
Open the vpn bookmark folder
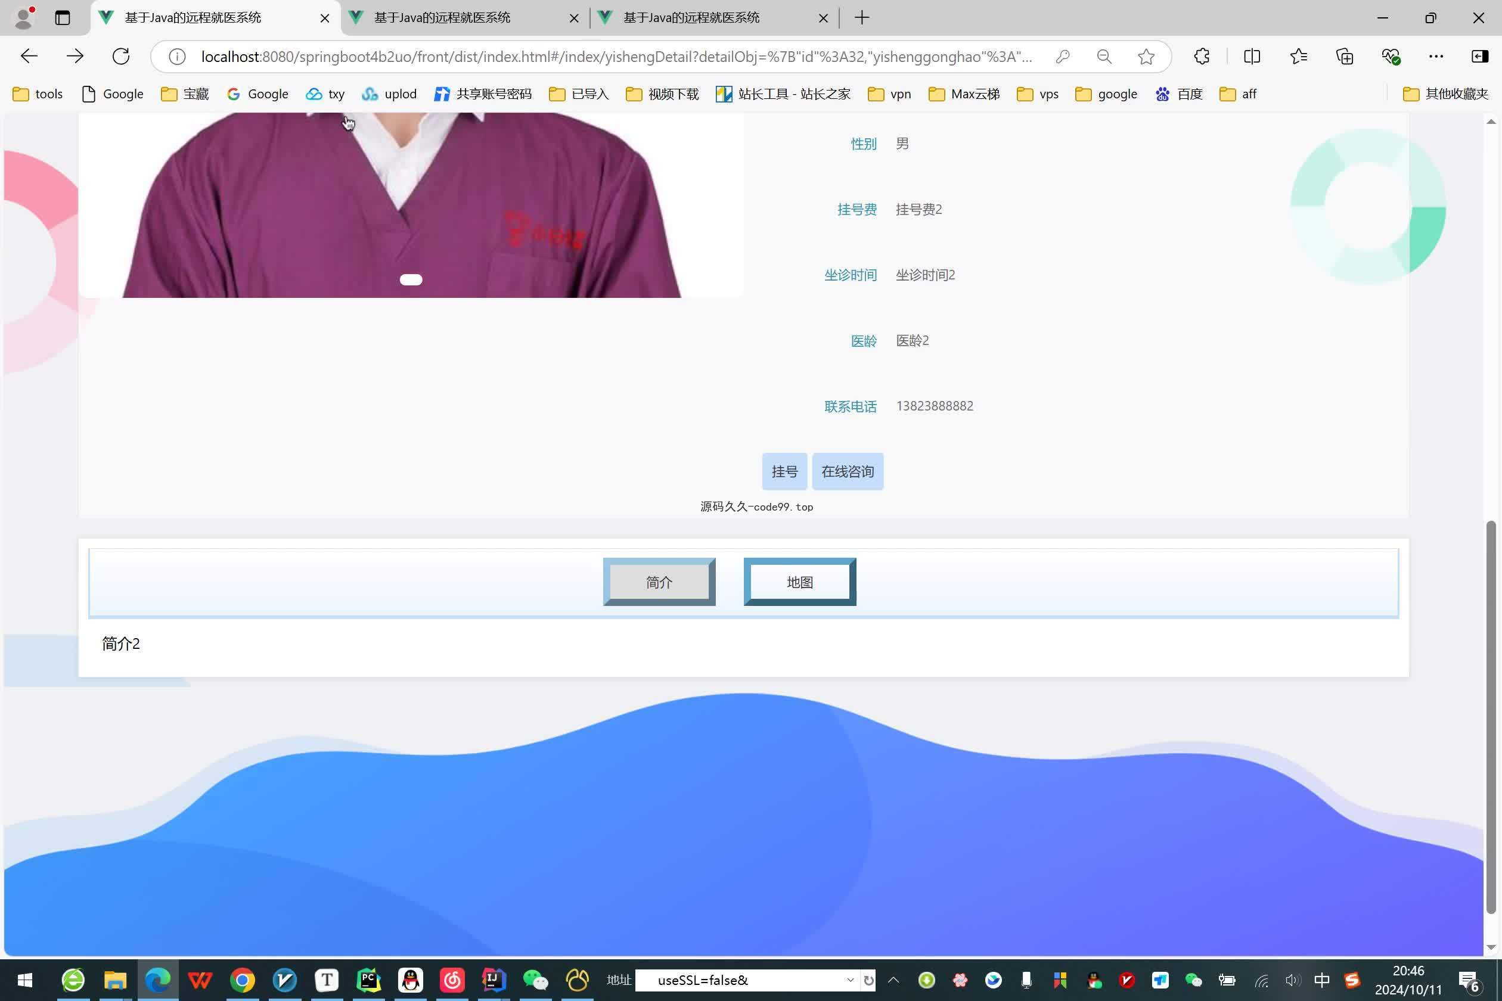point(889,94)
